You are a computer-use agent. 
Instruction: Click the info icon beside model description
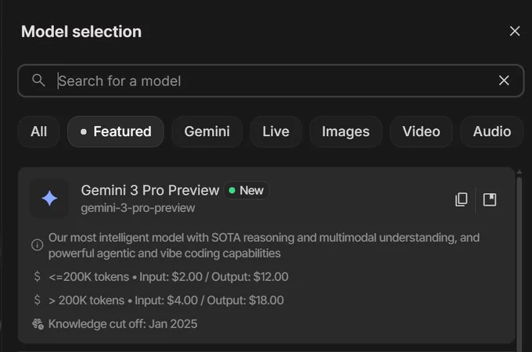[x=38, y=245]
